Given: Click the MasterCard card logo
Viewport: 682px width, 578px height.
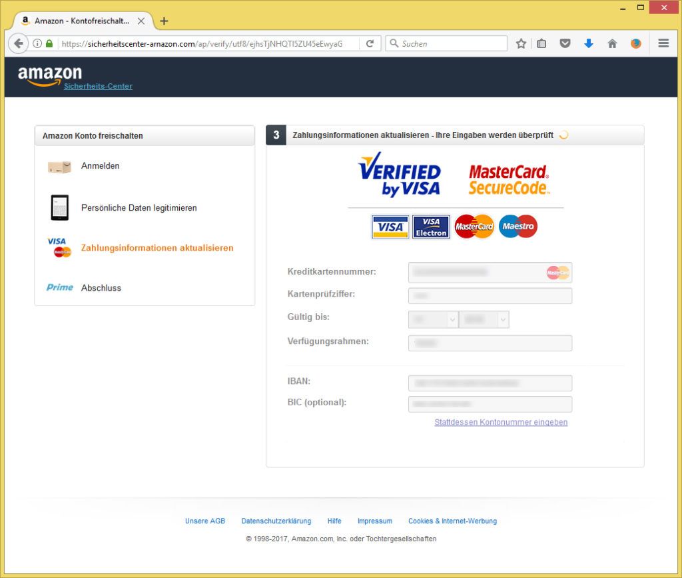Looking at the screenshot, I should coord(474,226).
